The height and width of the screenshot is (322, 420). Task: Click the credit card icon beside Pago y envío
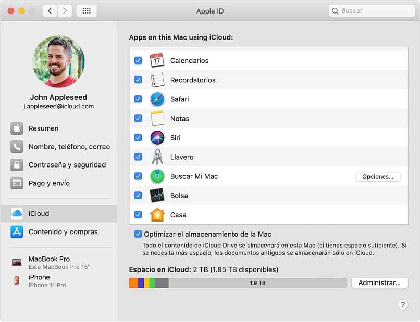17,183
